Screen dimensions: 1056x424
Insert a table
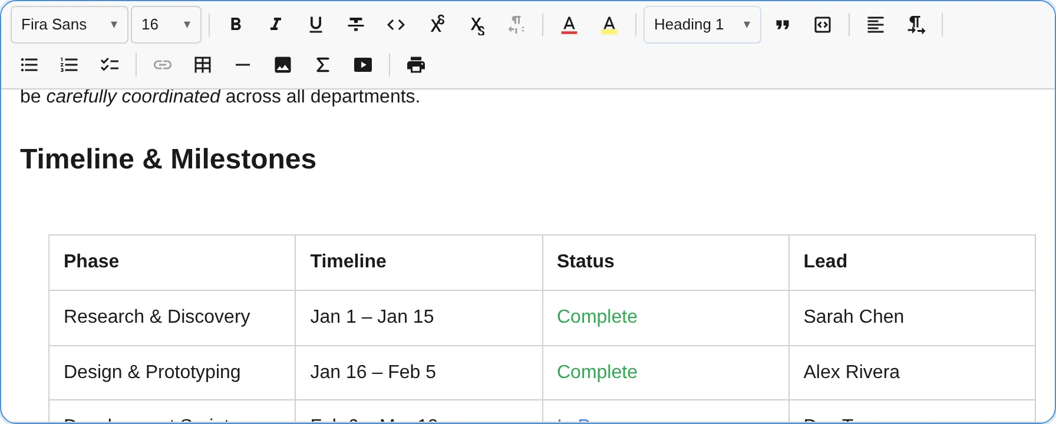point(203,65)
